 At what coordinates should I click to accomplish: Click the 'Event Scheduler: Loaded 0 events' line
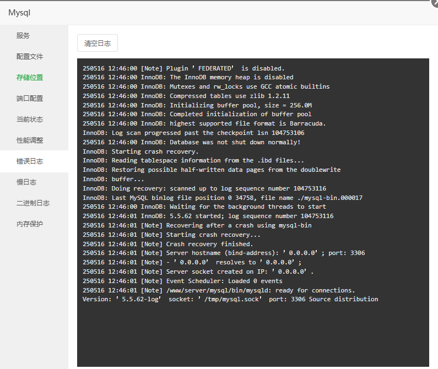tap(182, 281)
